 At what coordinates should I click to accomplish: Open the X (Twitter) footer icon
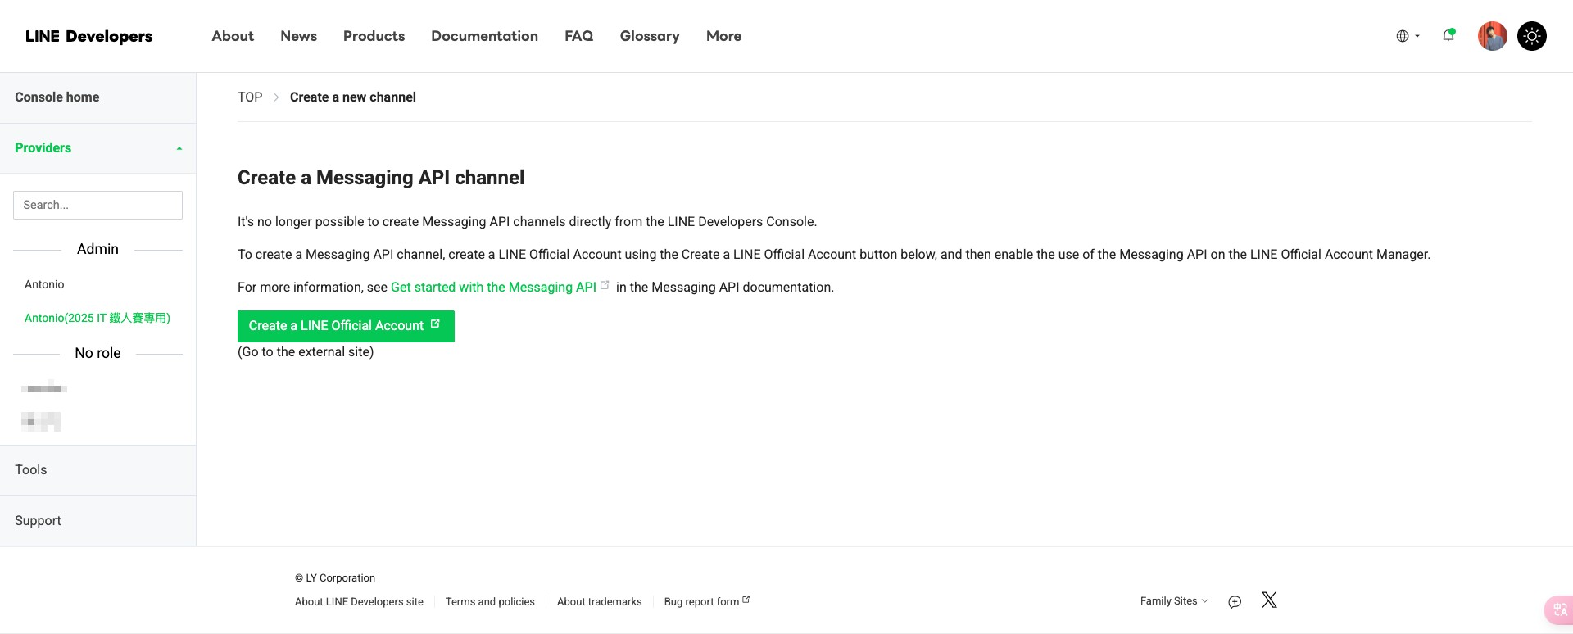tap(1269, 600)
